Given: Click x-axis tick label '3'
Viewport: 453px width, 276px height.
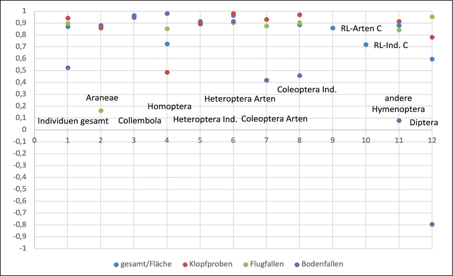Looking at the screenshot, I should (x=134, y=140).
